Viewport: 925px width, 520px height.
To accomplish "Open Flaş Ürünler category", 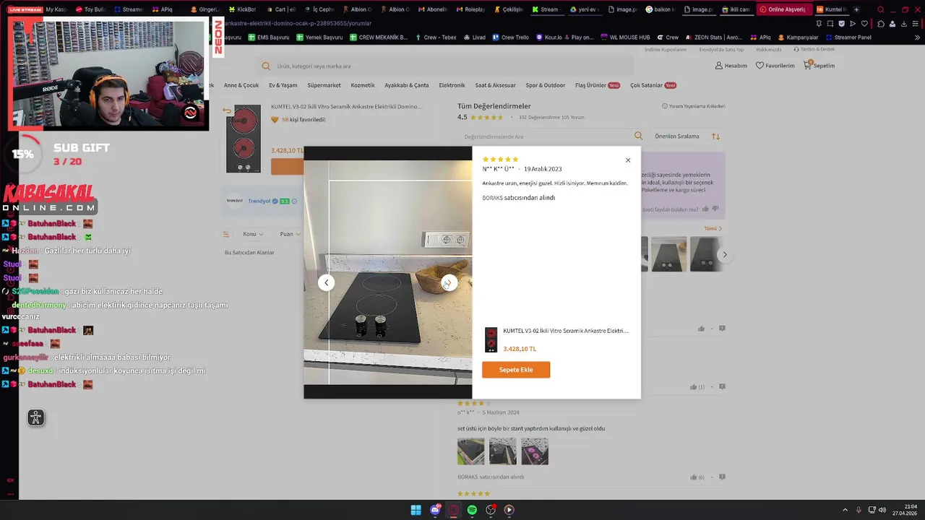I will [597, 85].
